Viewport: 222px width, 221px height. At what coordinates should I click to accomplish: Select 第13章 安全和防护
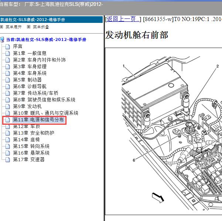[x=34, y=133]
